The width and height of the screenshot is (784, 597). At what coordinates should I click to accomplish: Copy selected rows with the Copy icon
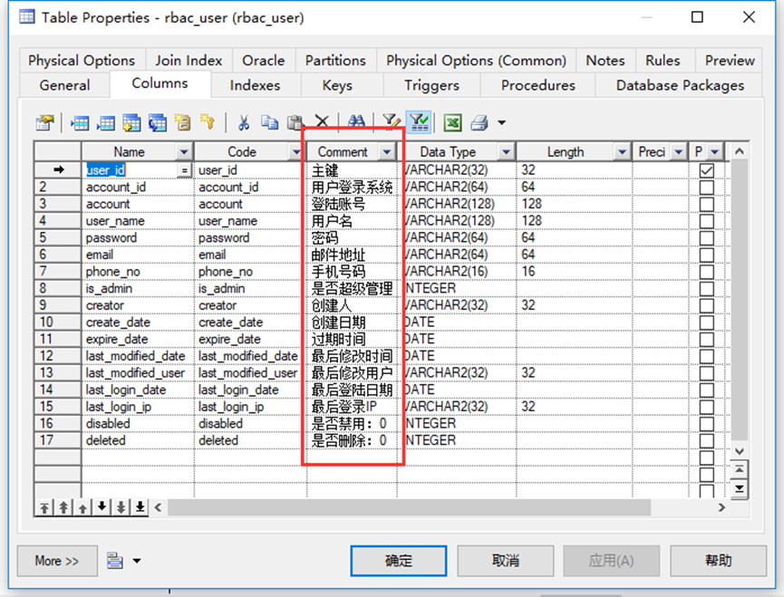pos(270,122)
